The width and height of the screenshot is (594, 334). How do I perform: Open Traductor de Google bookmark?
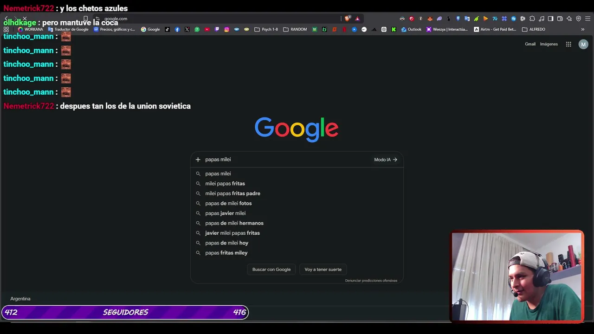(x=68, y=29)
